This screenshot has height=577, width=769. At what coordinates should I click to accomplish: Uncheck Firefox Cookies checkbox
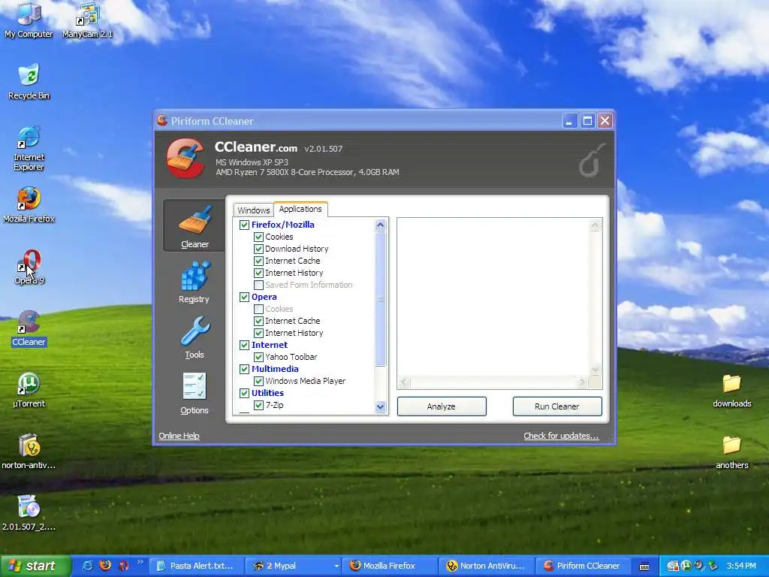[x=258, y=237]
